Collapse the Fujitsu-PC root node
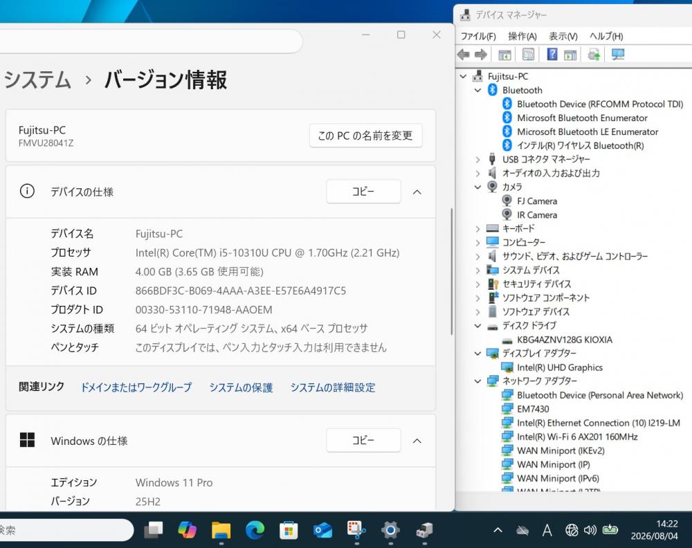 coord(463,76)
